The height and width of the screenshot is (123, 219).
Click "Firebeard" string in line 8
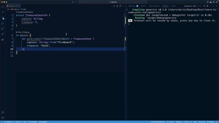[x=65, y=42]
